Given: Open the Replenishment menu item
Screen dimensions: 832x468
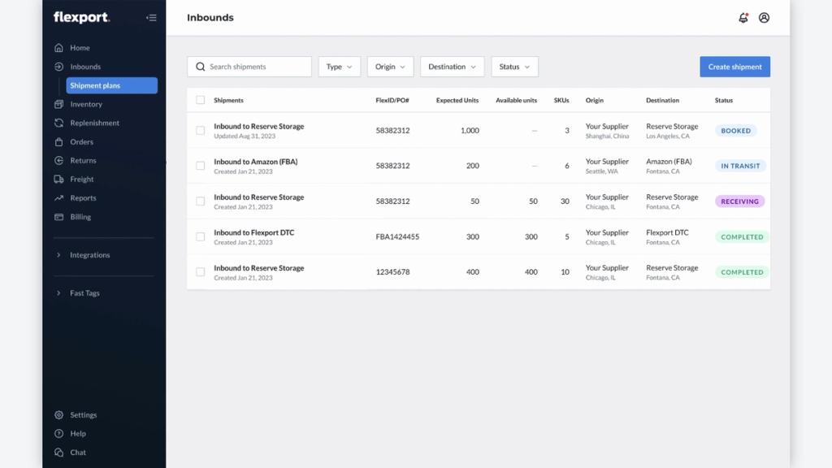Looking at the screenshot, I should click(94, 123).
